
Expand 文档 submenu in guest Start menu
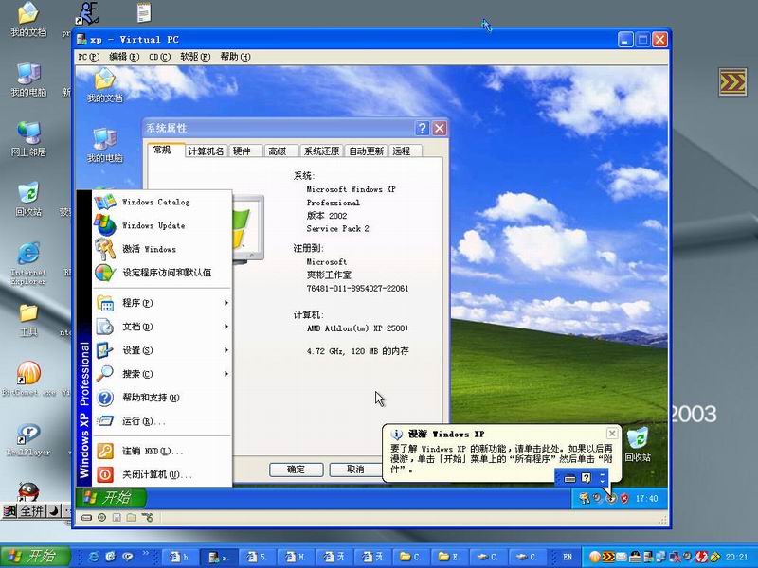pos(162,327)
